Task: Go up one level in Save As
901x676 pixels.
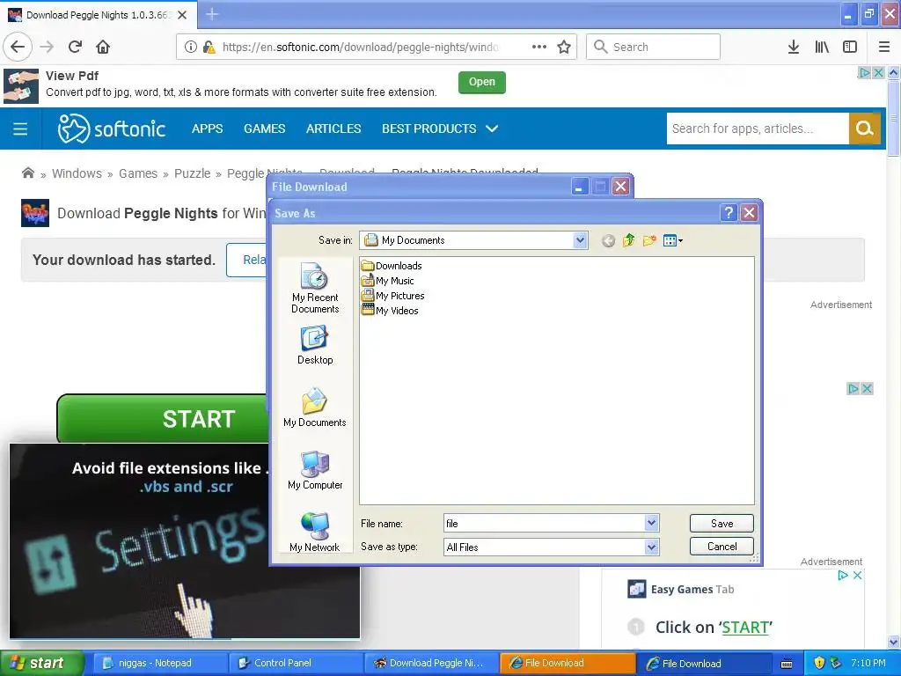Action: (x=628, y=240)
